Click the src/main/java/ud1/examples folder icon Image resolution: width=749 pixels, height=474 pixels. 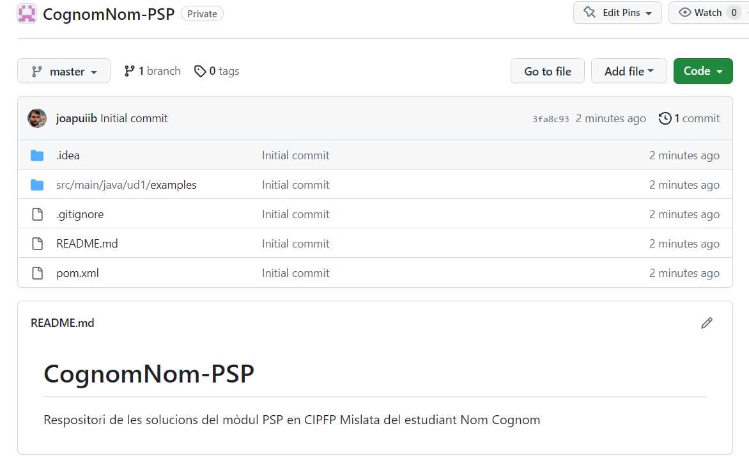[x=37, y=185]
